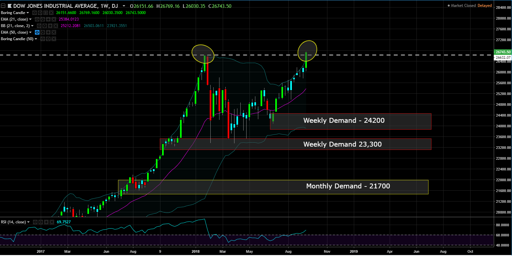The width and height of the screenshot is (512, 256).
Task: Open BB (21, close, 2) settings gear
Action: (45, 26)
